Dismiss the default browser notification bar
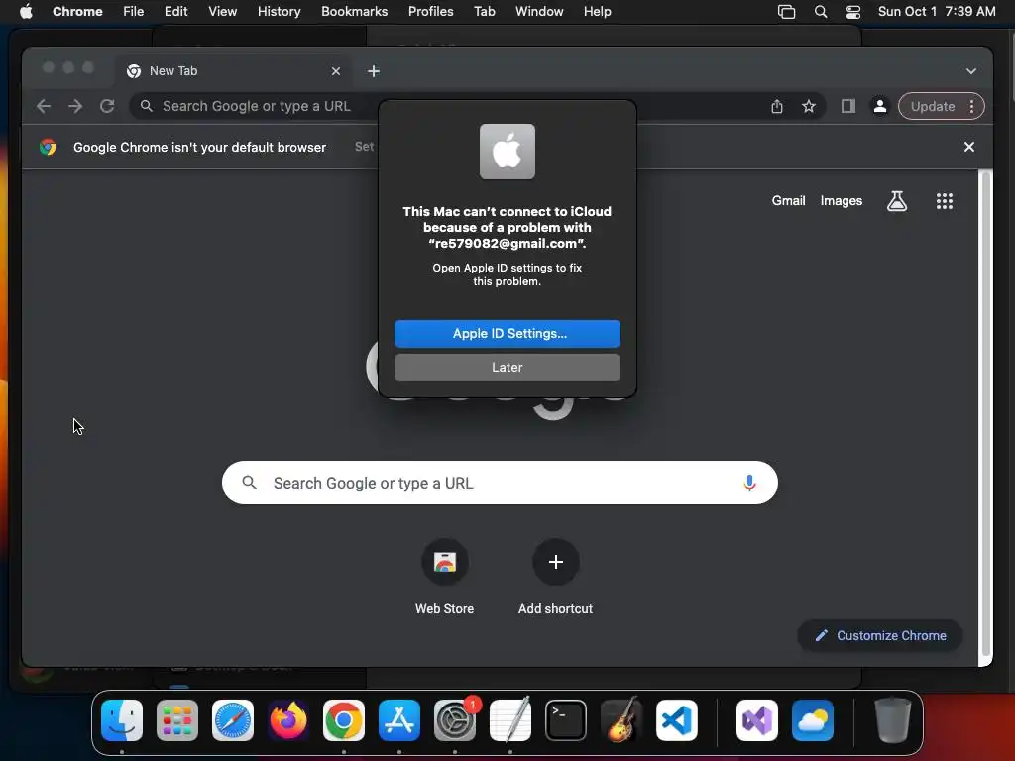The image size is (1015, 761). pos(969,147)
